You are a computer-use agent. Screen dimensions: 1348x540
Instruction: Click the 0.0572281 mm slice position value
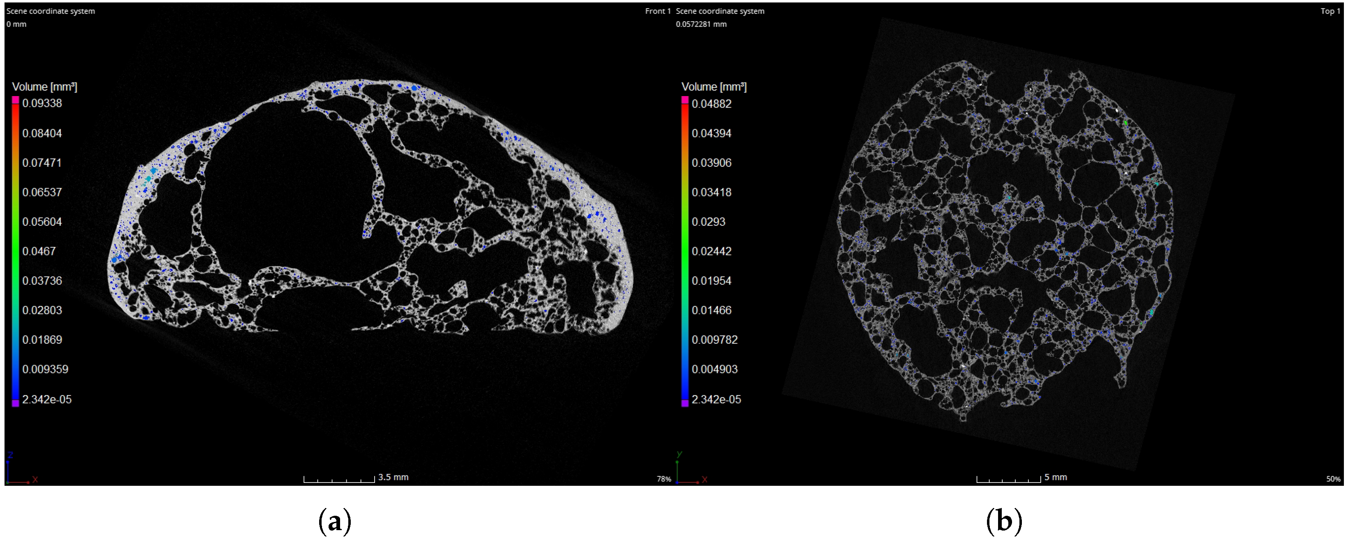(x=701, y=24)
